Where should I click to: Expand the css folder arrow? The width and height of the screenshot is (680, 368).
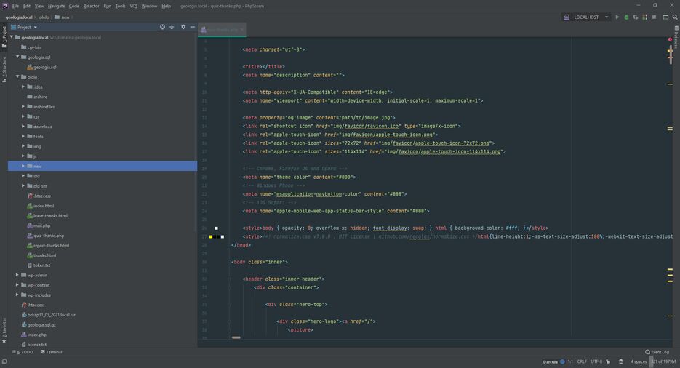(23, 116)
